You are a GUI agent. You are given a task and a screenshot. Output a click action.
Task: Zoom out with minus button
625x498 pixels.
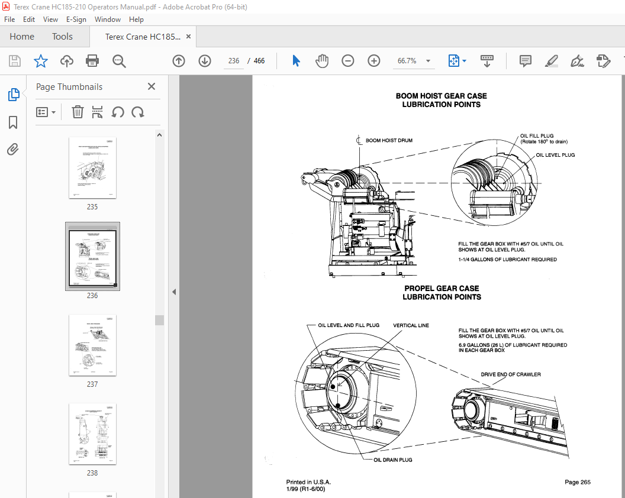click(x=348, y=61)
